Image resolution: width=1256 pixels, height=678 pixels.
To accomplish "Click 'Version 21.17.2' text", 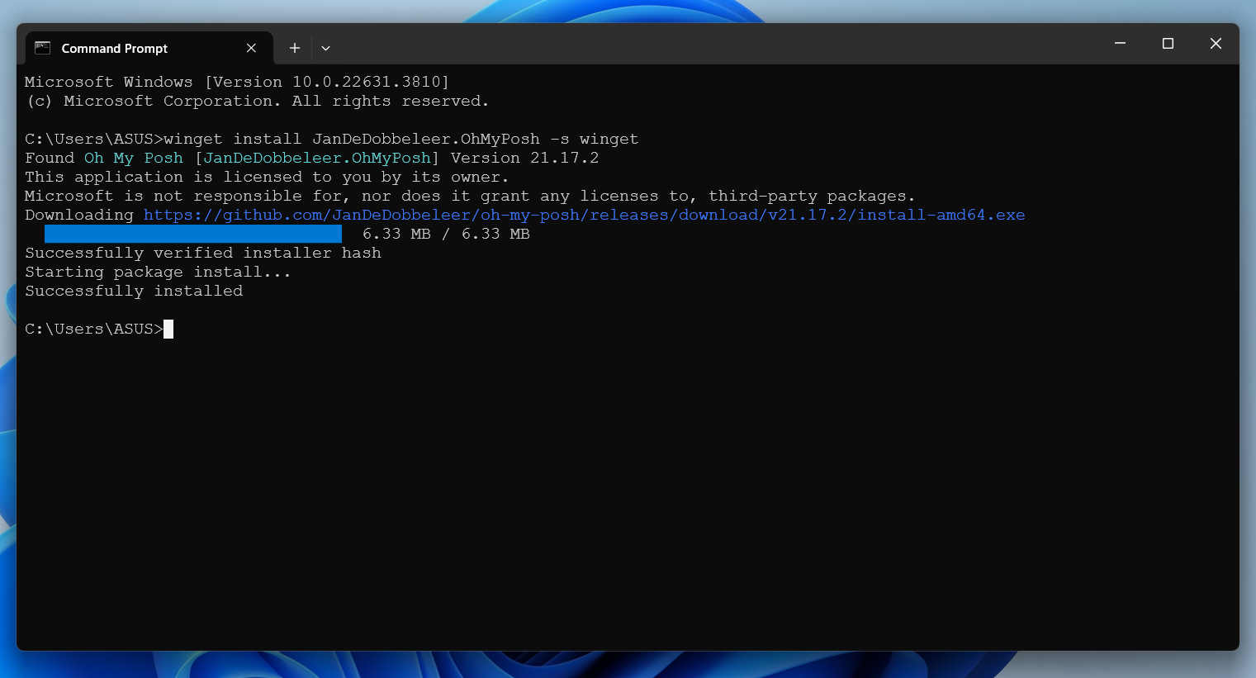I will [525, 158].
